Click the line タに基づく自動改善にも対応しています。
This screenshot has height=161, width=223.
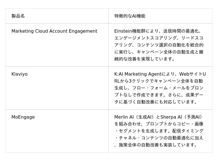pos(156,102)
